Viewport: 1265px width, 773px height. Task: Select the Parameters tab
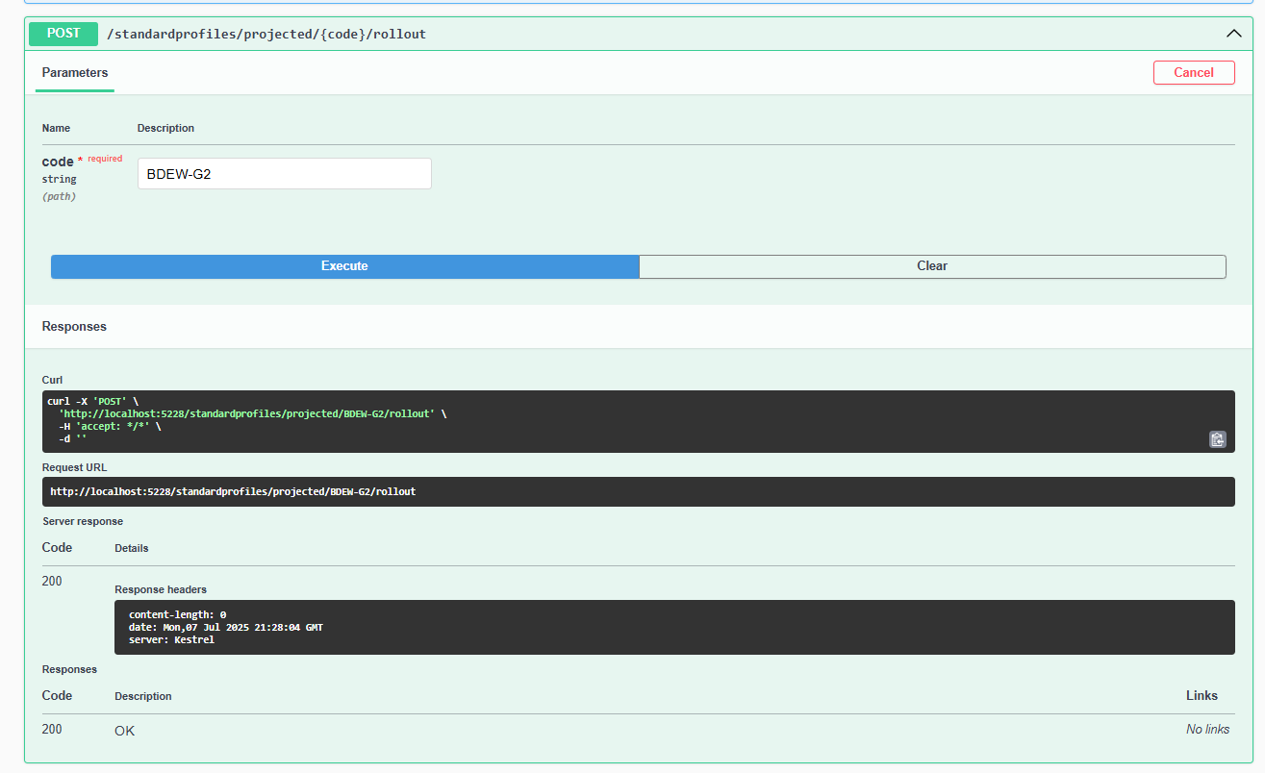[x=75, y=73]
